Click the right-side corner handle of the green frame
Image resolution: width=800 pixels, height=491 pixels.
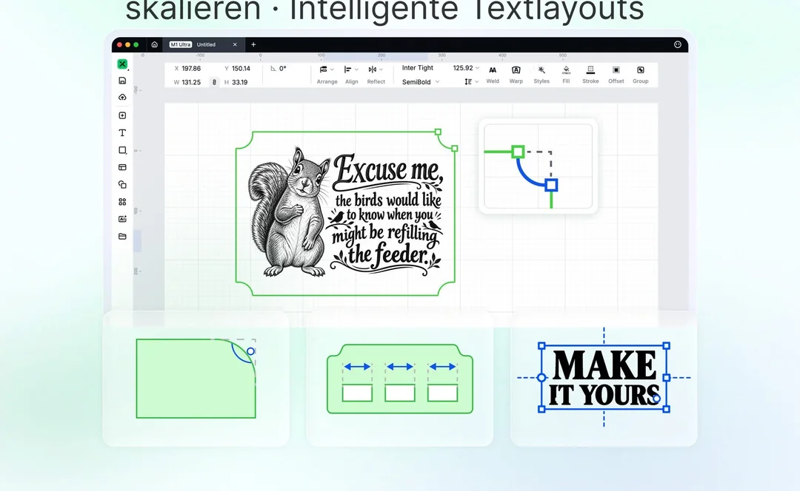pos(455,149)
